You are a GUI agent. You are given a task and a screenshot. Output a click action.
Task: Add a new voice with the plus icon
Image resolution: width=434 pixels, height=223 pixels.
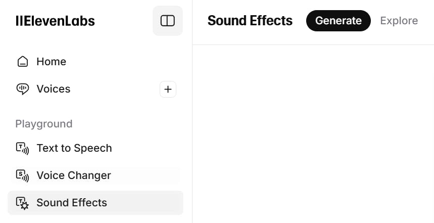168,90
